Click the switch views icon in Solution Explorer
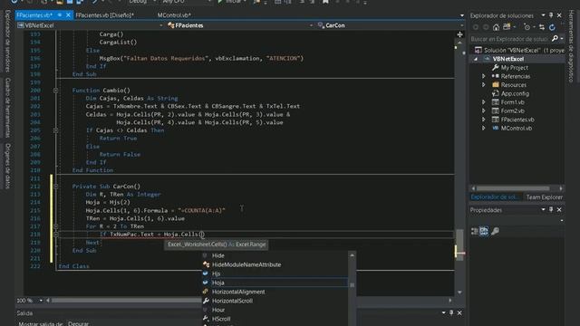The image size is (580, 326). click(507, 27)
